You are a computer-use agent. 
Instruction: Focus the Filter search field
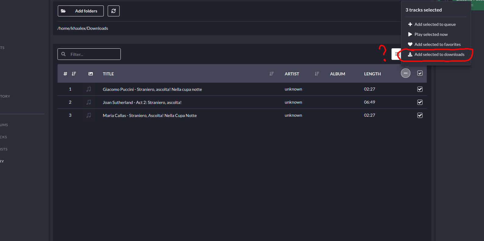(x=89, y=54)
